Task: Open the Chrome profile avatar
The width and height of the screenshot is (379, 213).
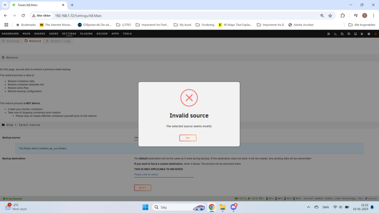Action: [x=365, y=16]
